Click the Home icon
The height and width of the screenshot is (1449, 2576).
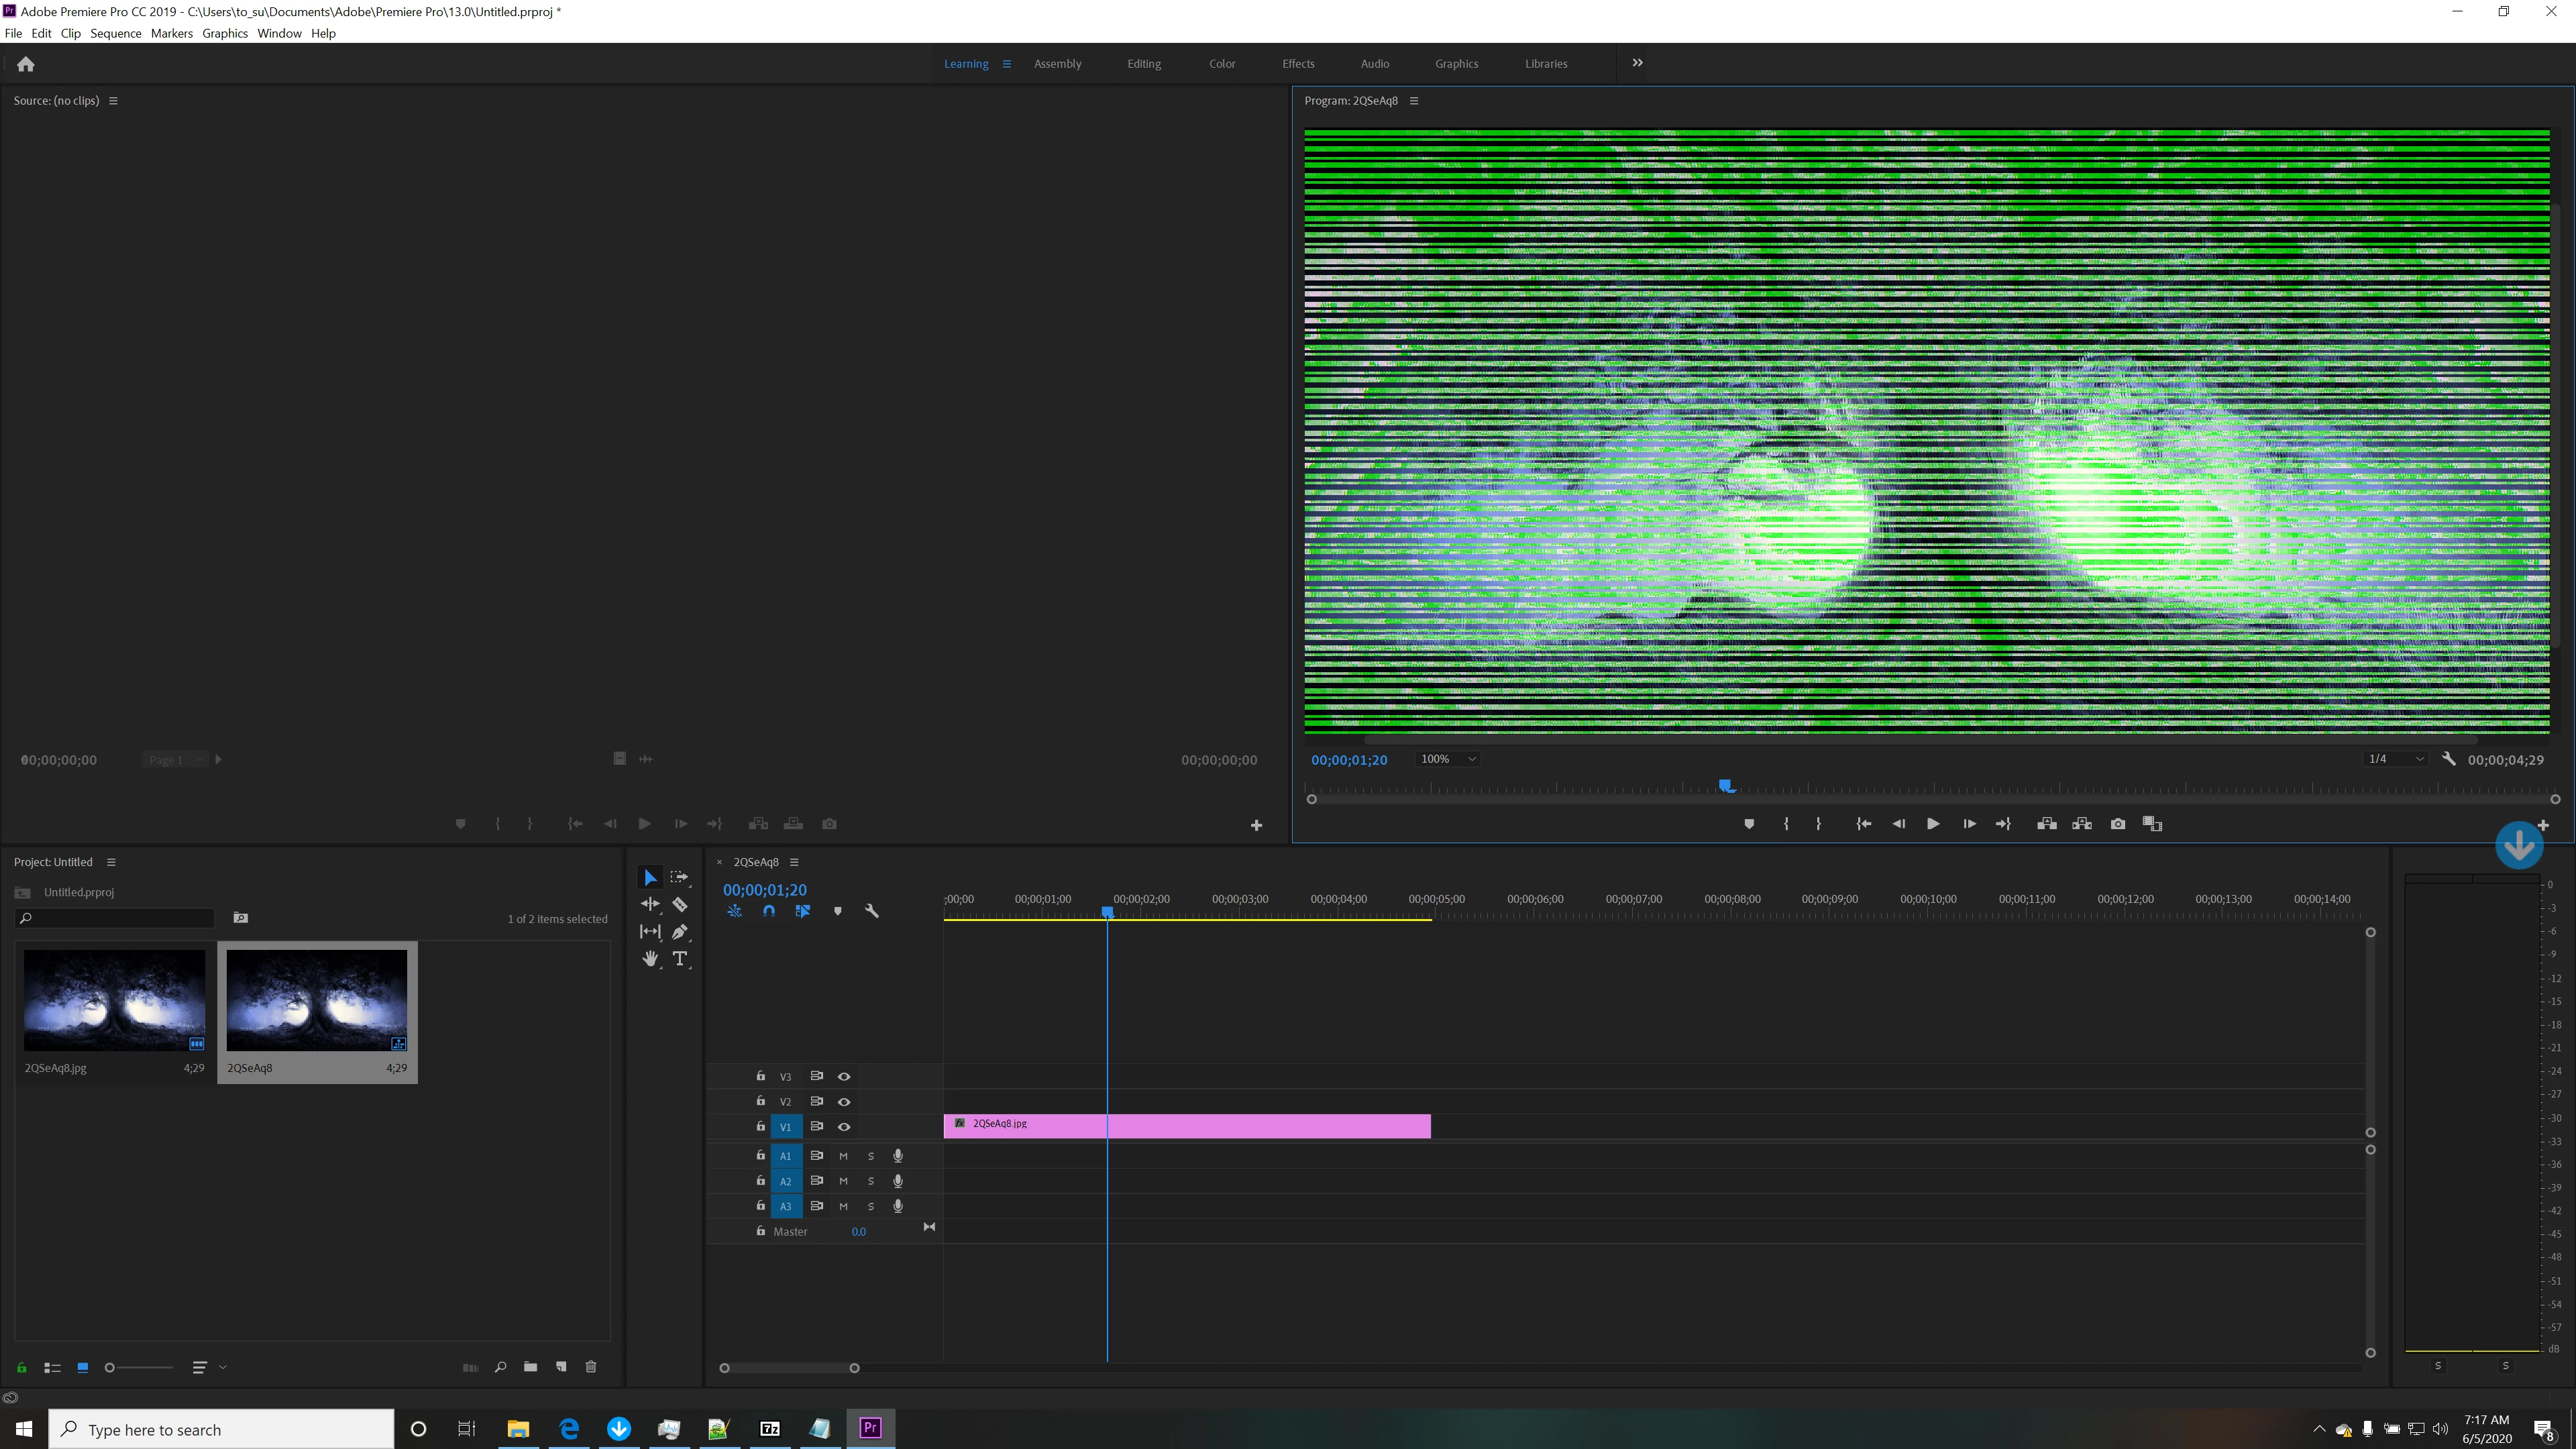[26, 64]
